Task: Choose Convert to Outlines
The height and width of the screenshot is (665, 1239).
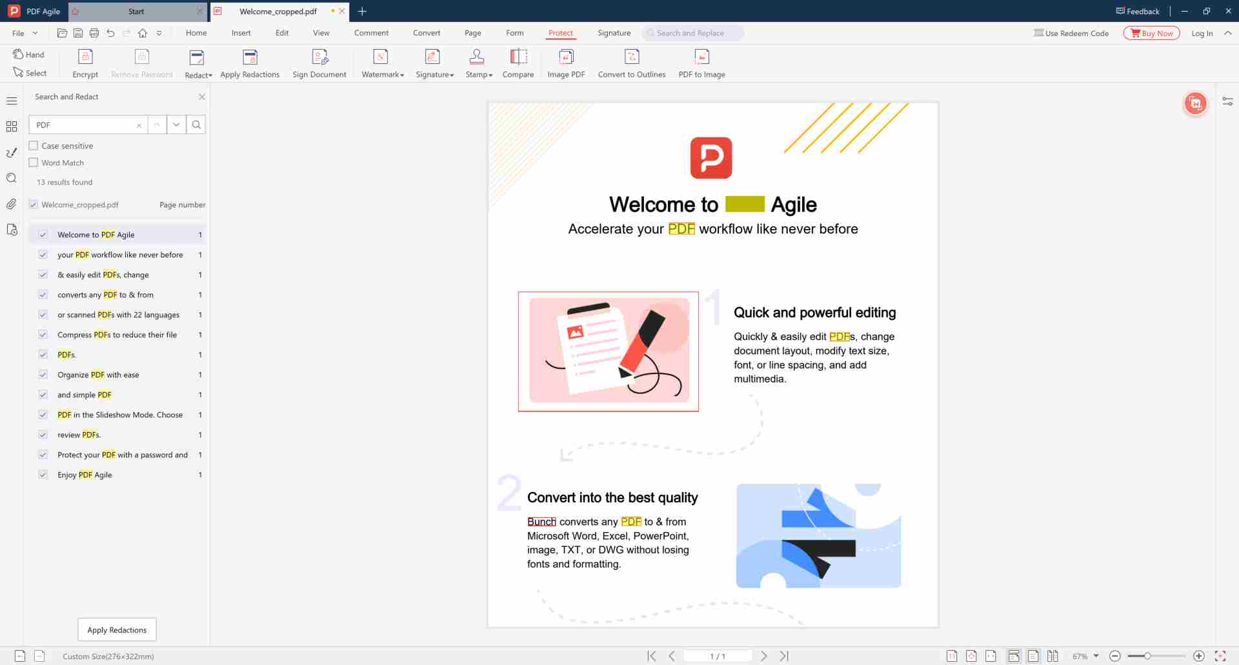Action: click(x=632, y=63)
